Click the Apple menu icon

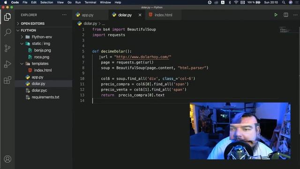6,2
